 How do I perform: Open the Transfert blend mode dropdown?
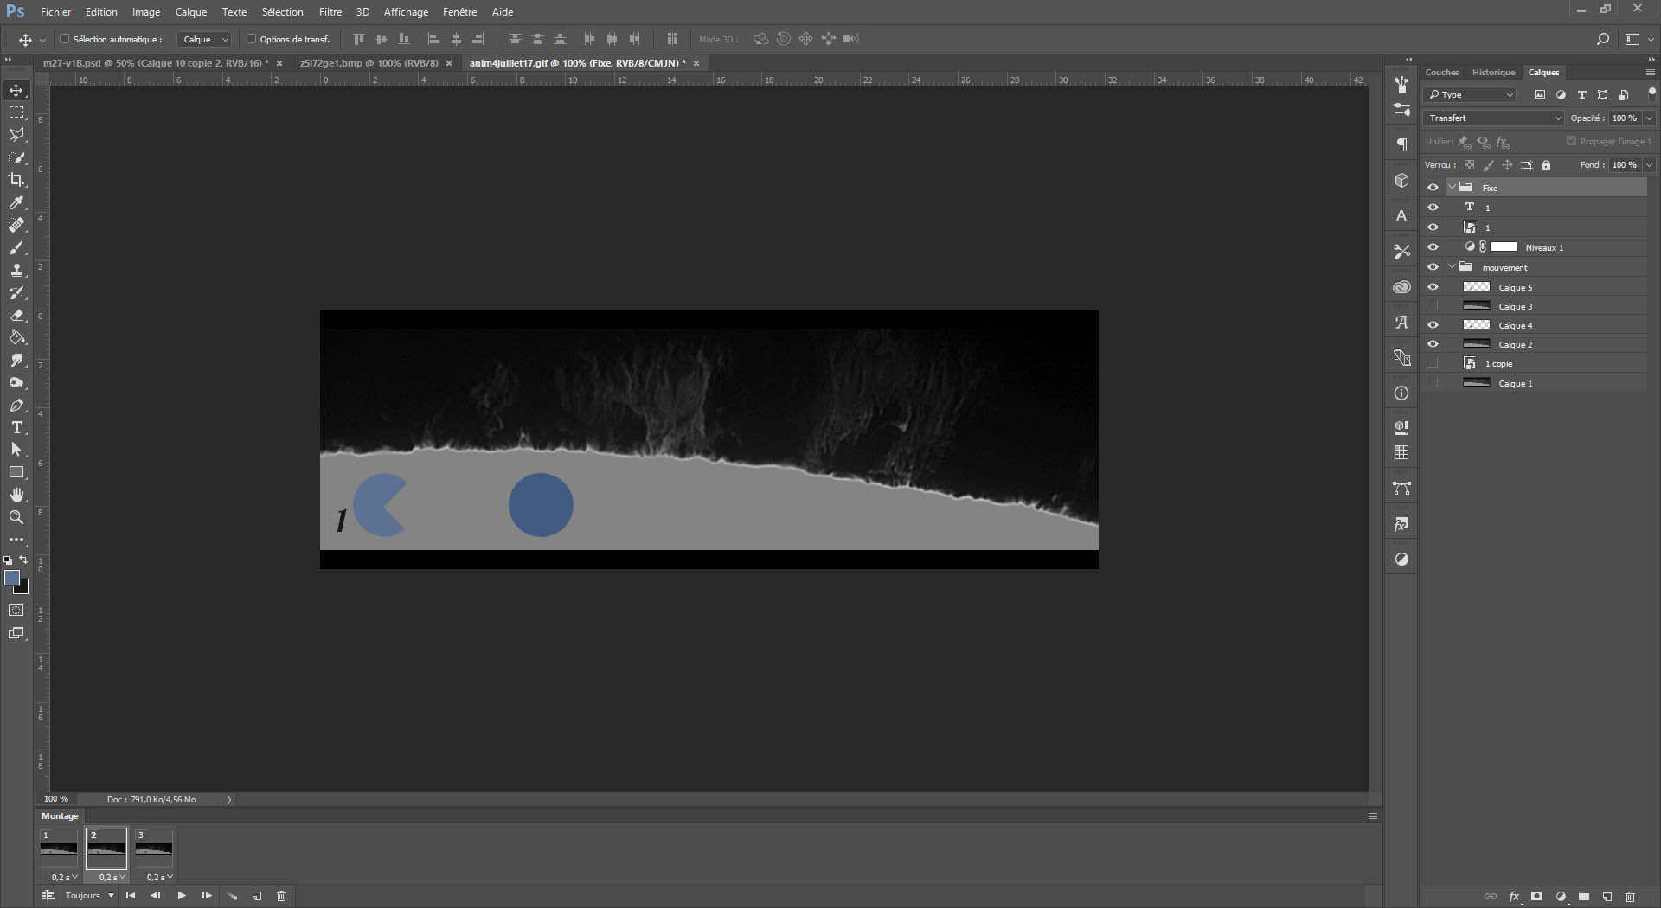coord(1493,118)
